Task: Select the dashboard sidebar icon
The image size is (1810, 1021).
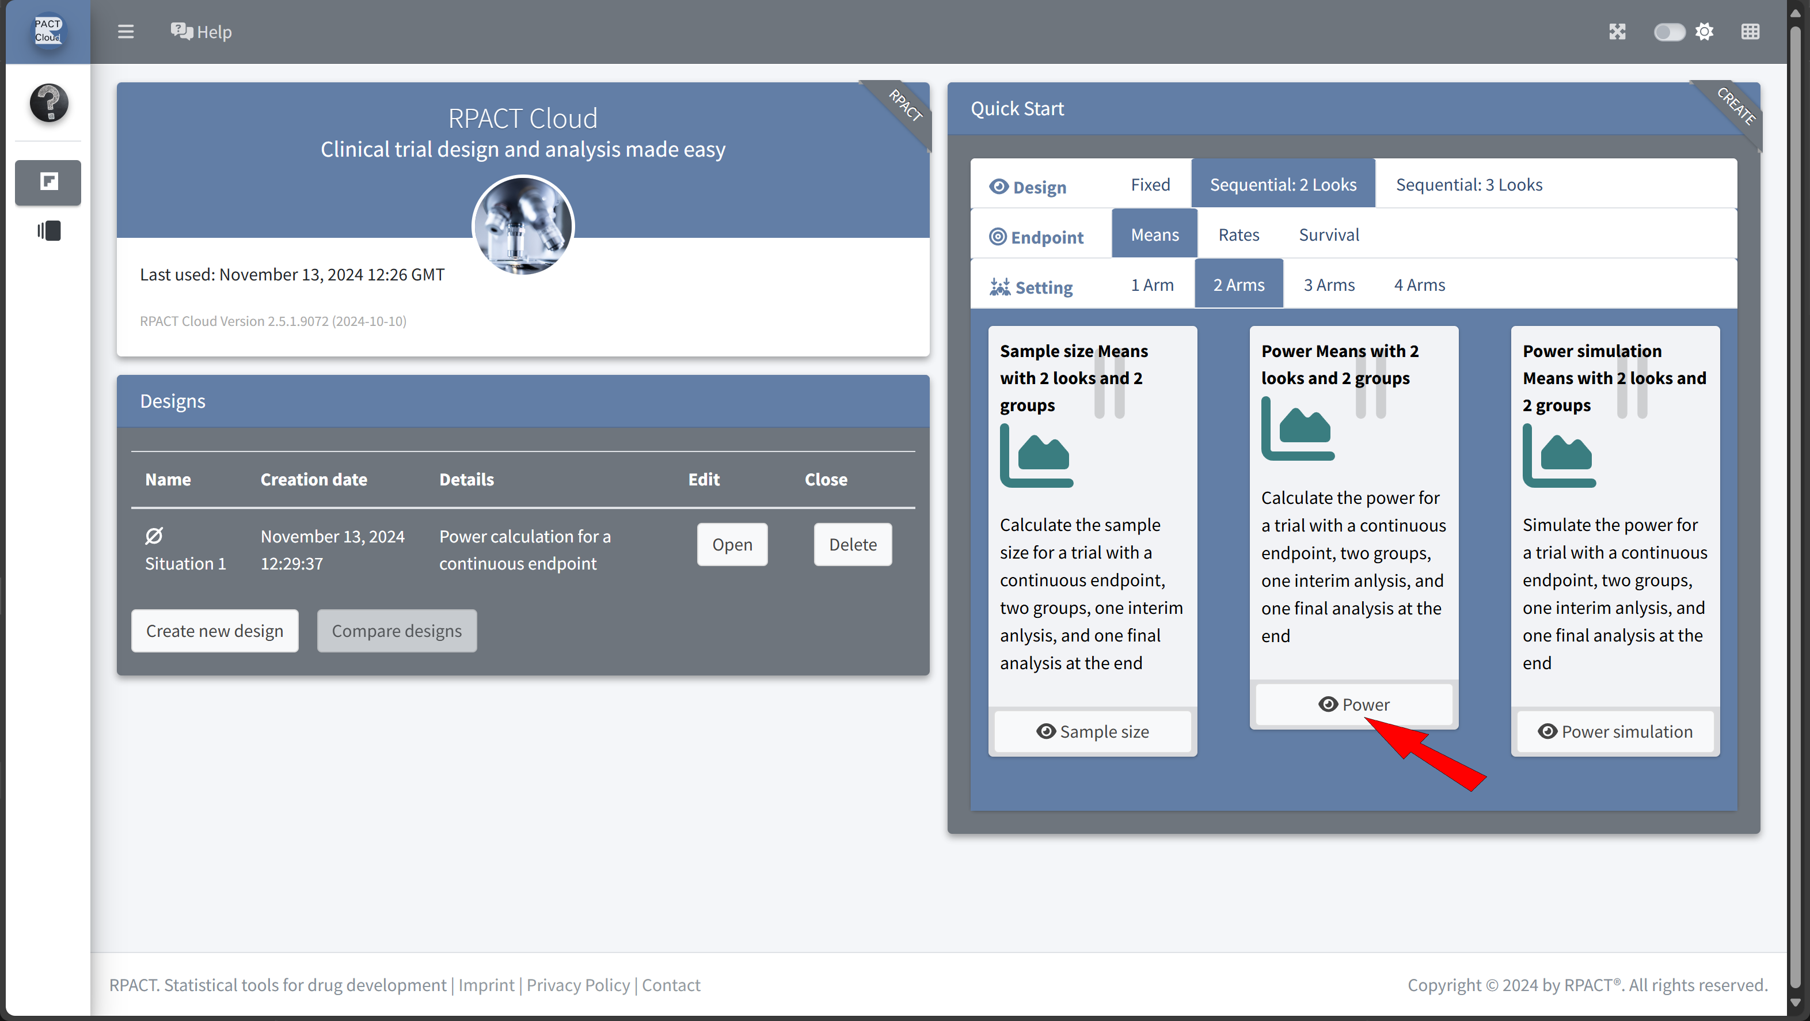Action: coord(48,182)
